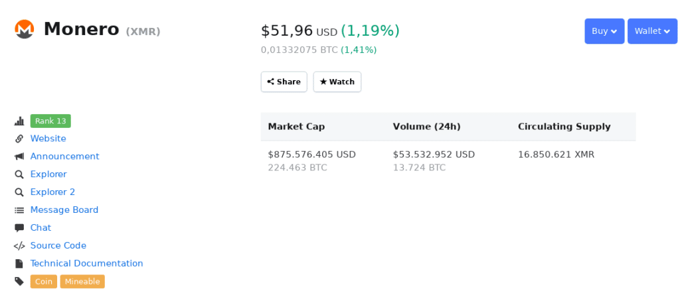This screenshot has height=305, width=680.
Task: Open the Technical Documentation link
Action: [86, 264]
